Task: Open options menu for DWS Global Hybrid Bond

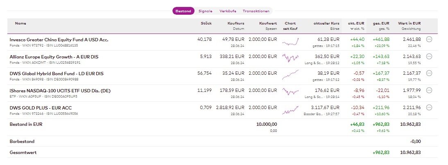Action: point(429,73)
